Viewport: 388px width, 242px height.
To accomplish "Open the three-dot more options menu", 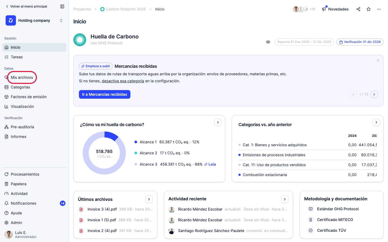I will click(379, 9).
